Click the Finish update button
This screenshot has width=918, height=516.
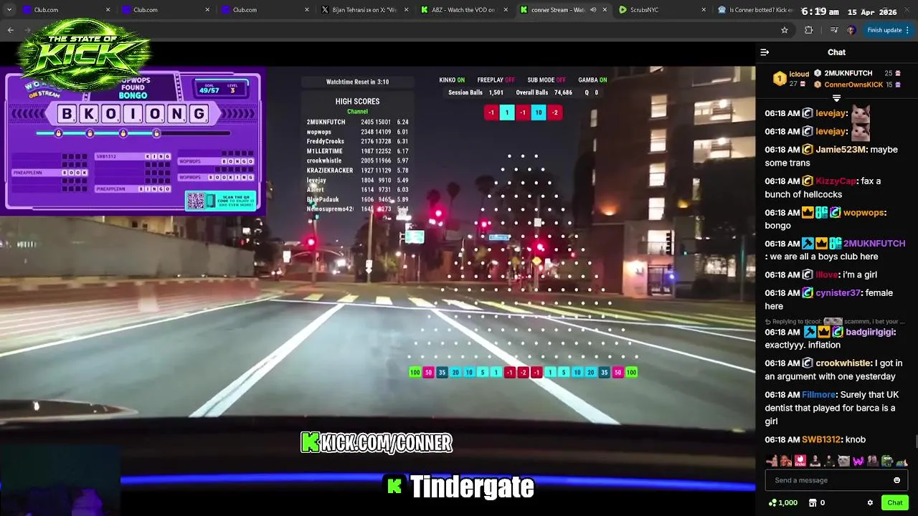click(x=888, y=30)
